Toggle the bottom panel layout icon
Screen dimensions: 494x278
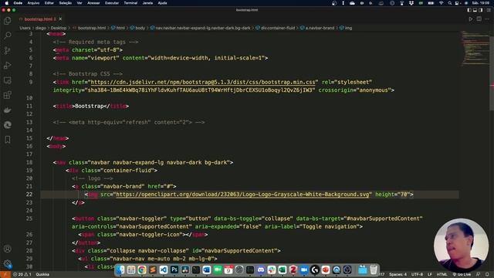pyautogui.click(x=475, y=10)
